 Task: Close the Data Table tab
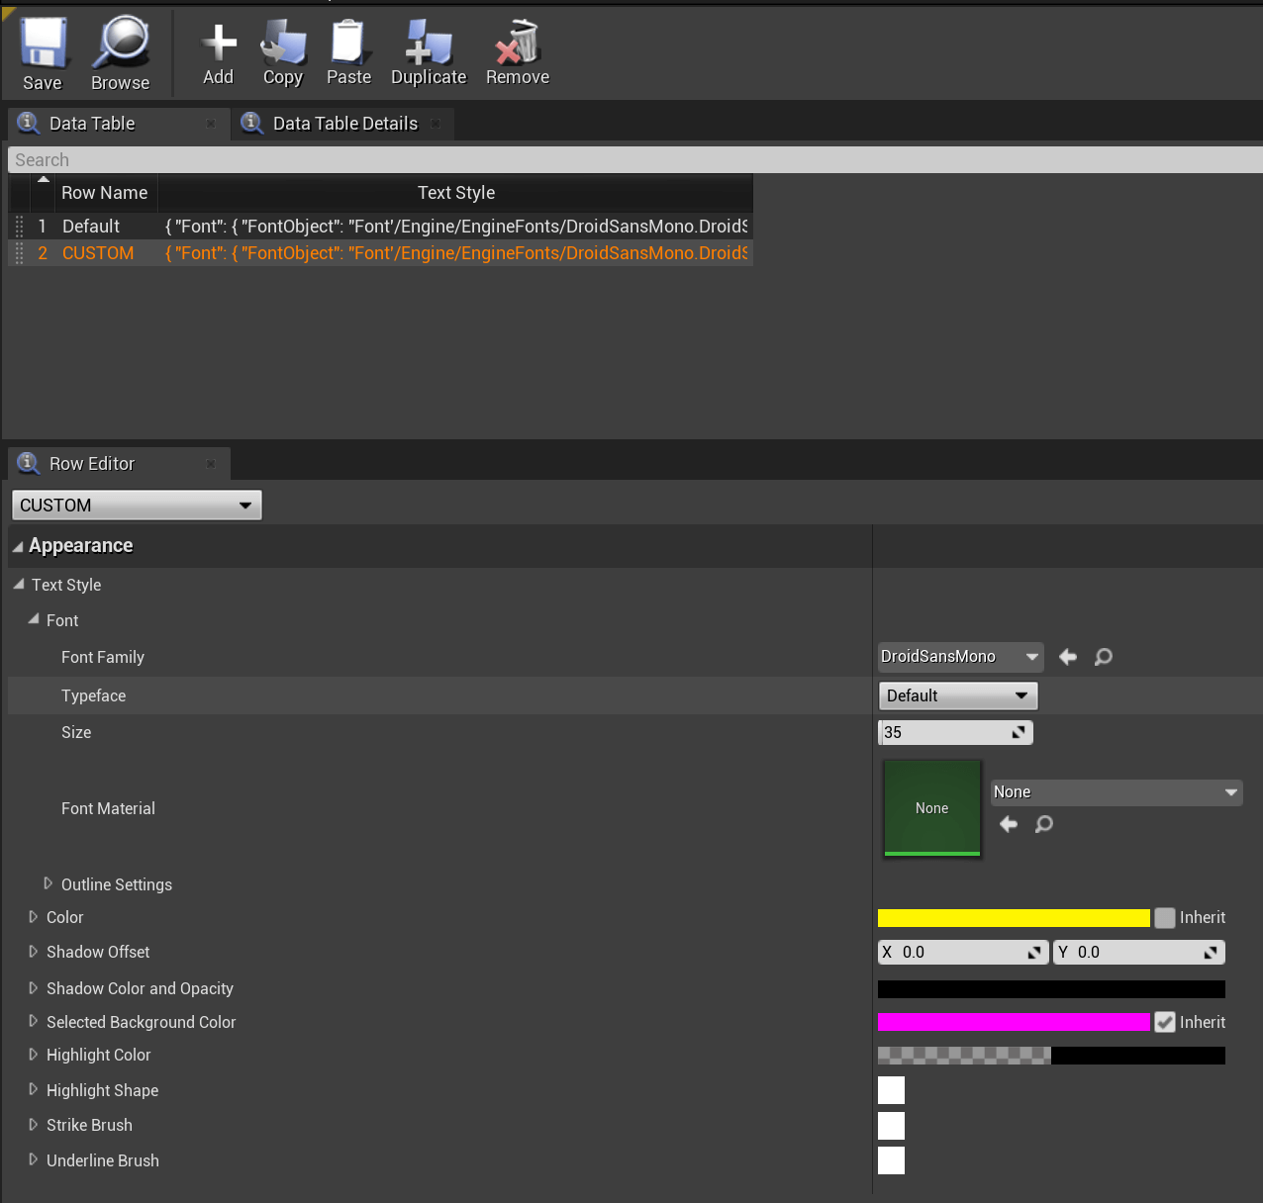tap(211, 124)
